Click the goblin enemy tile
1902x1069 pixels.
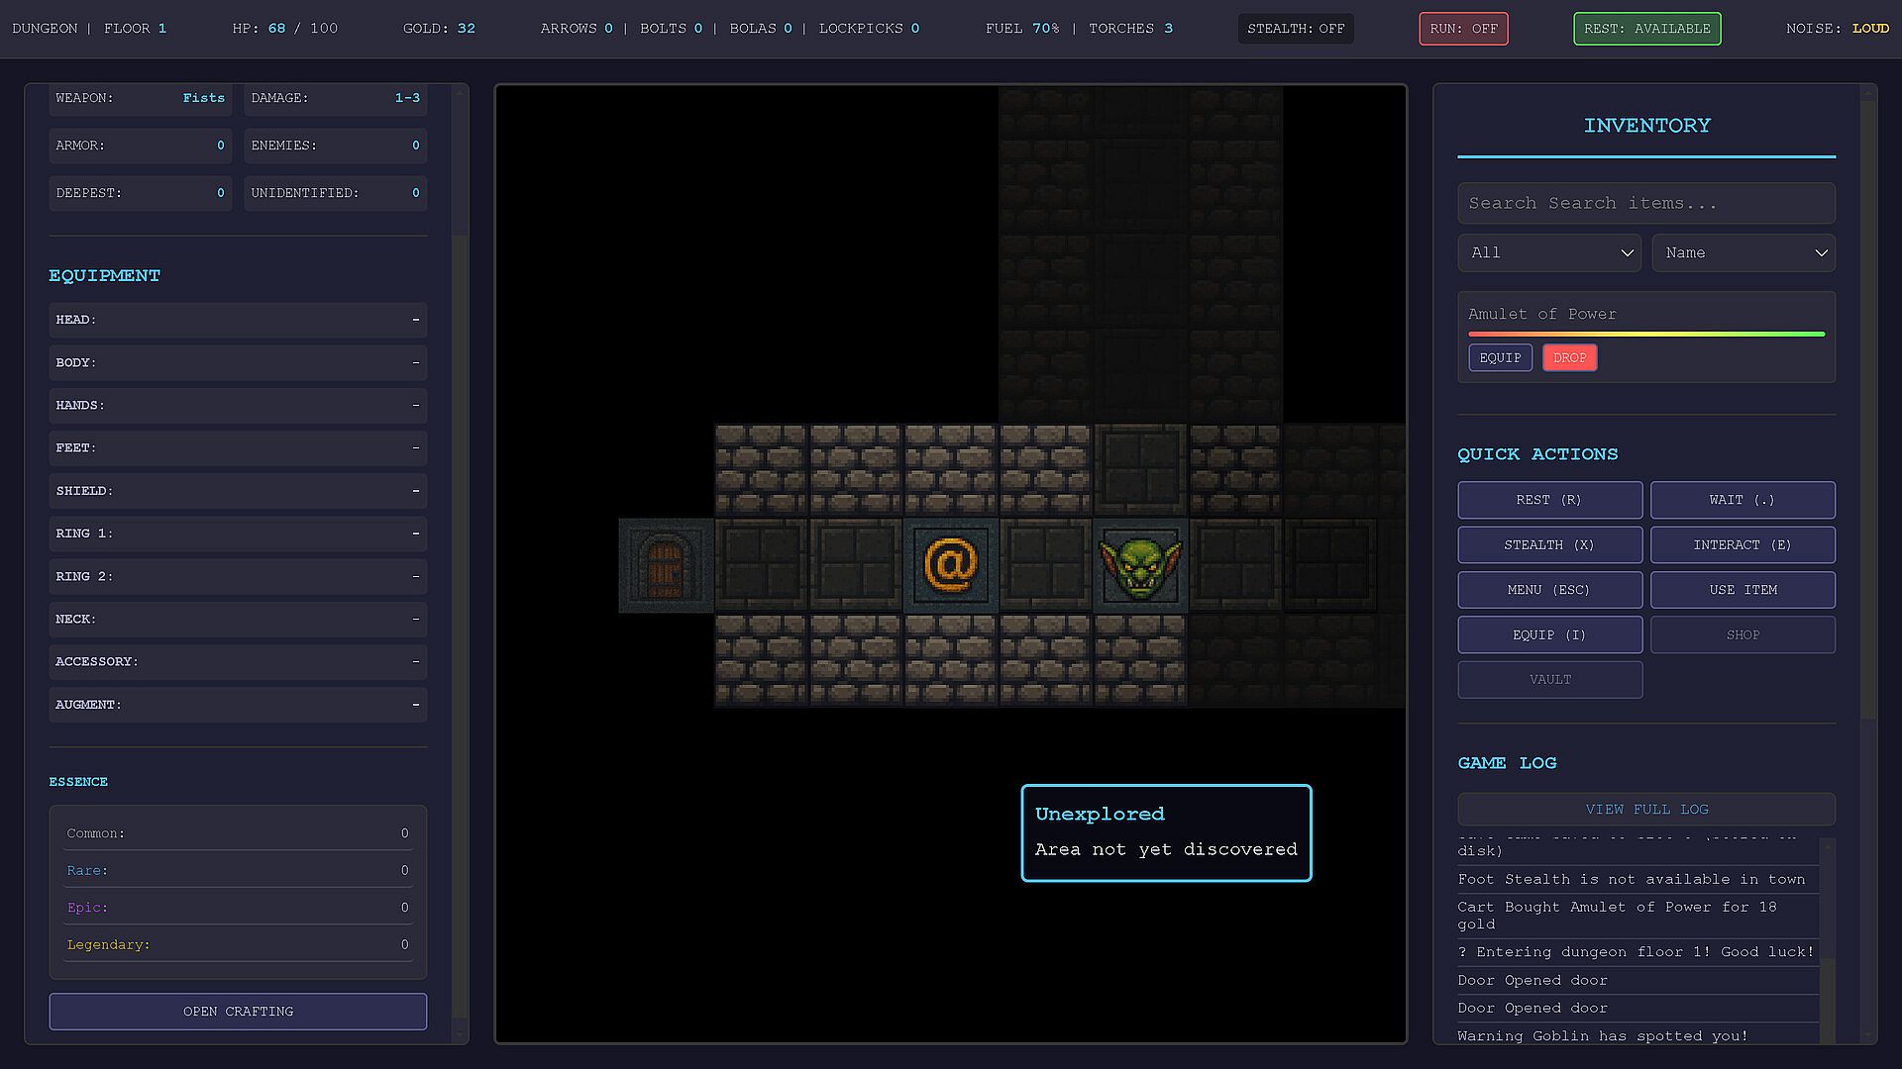[1139, 565]
